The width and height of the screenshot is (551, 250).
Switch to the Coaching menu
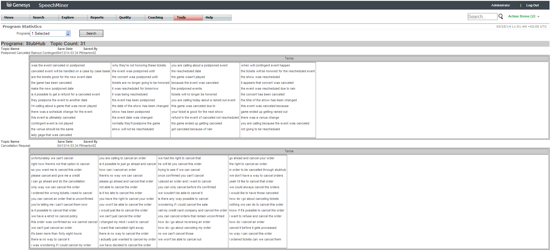pos(155,18)
